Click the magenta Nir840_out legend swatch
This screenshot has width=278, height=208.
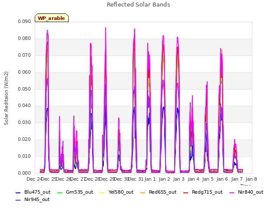pyautogui.click(x=232, y=192)
